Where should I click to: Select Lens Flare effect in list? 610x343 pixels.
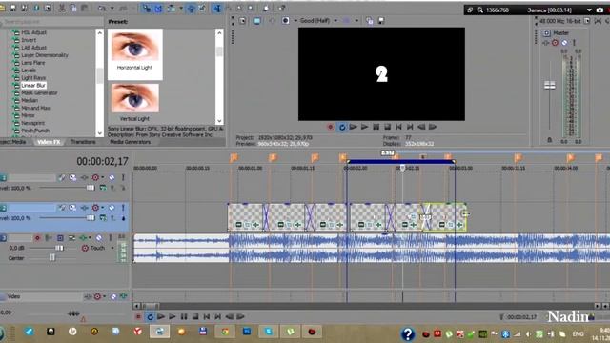pos(32,63)
